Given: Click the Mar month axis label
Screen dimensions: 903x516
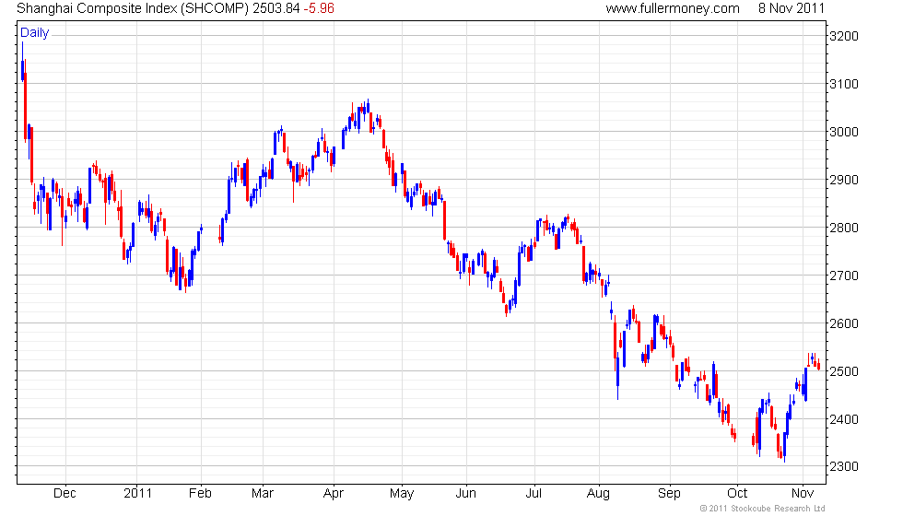Looking at the screenshot, I should 263,494.
